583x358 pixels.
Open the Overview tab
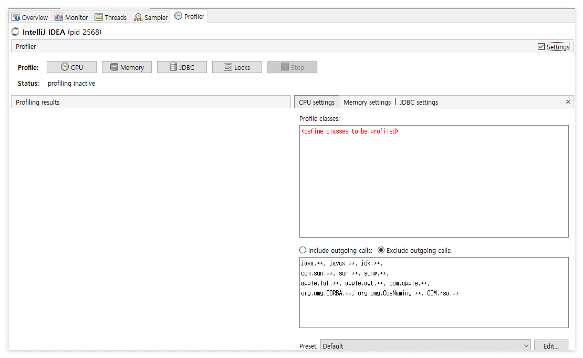[x=30, y=17]
